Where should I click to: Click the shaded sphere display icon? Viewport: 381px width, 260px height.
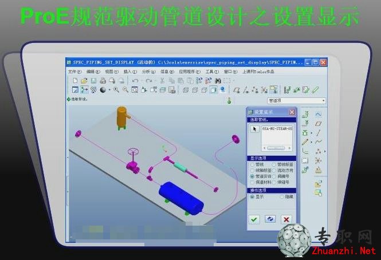click(103, 90)
